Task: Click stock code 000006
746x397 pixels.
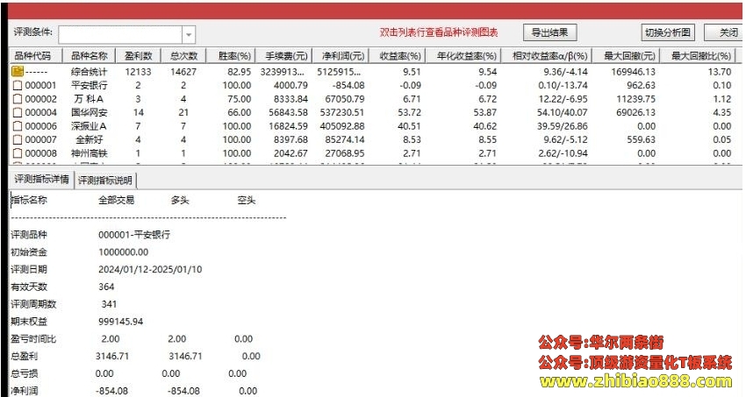Action: [41, 126]
